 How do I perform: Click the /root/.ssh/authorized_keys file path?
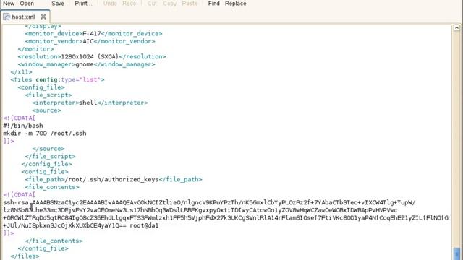(111, 179)
